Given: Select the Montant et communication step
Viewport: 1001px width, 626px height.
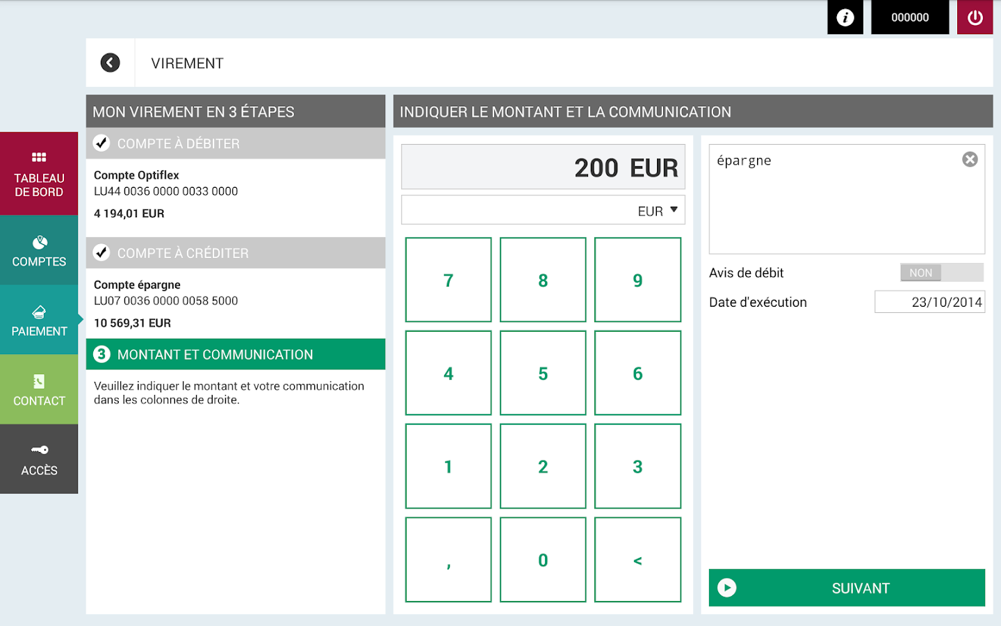Looking at the screenshot, I should pos(235,354).
